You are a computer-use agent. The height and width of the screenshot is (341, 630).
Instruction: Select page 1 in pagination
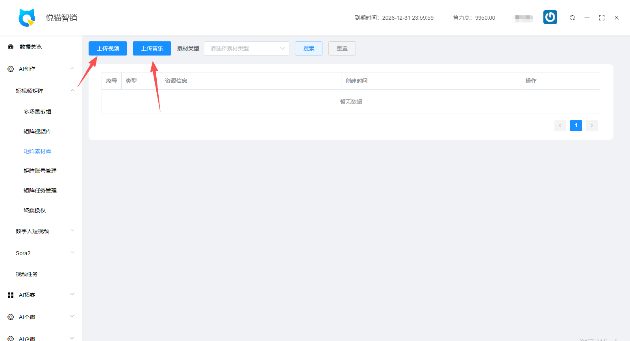click(x=576, y=126)
